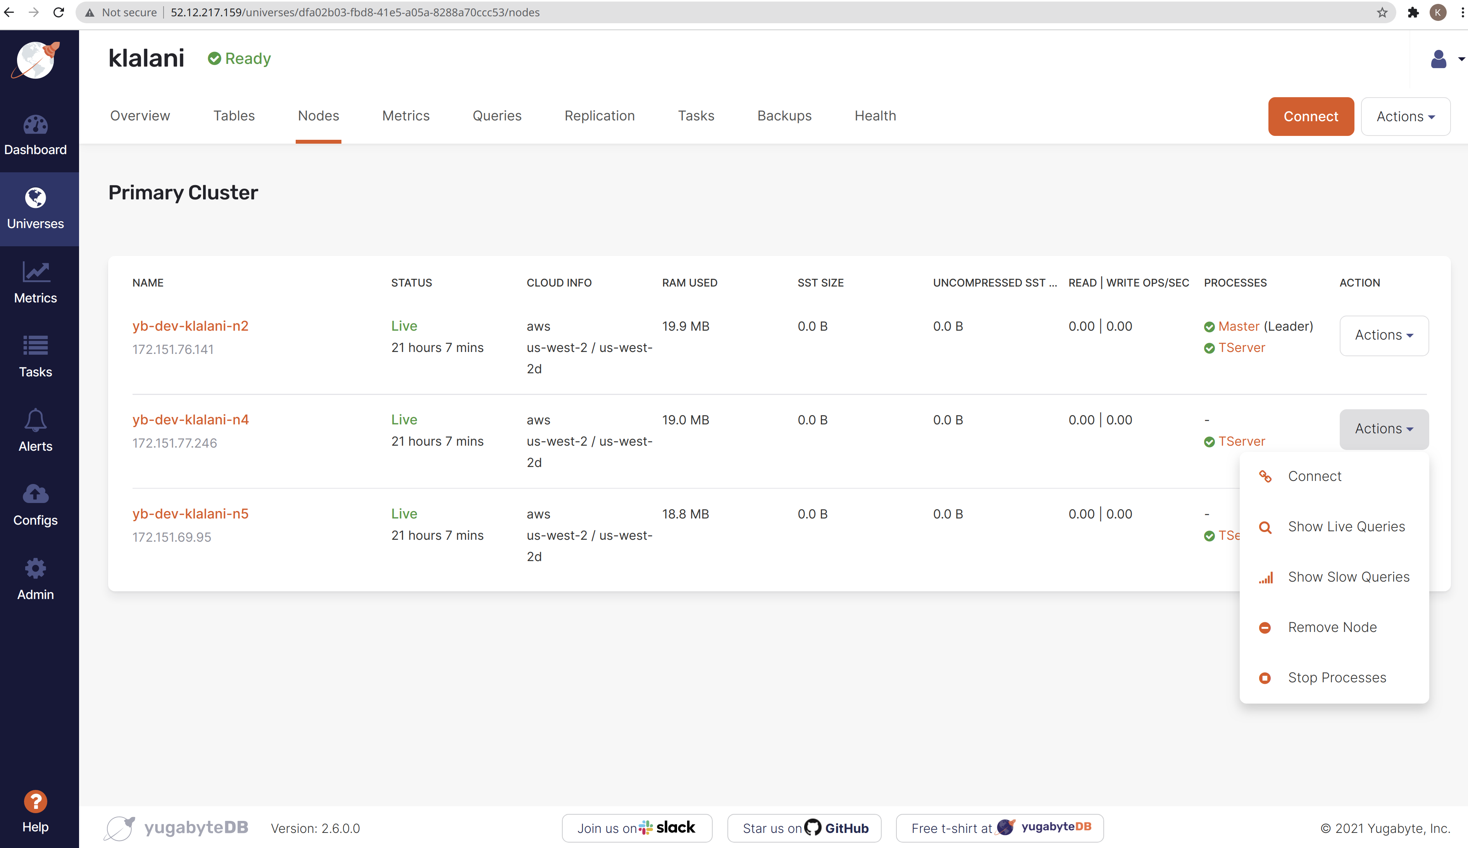Bookmark this page with star icon
The width and height of the screenshot is (1468, 848).
click(1382, 12)
